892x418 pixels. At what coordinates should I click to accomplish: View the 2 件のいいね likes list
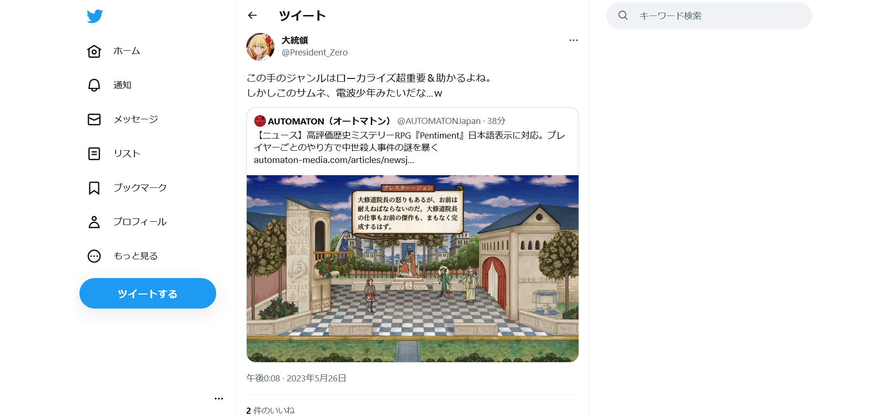pos(270,410)
